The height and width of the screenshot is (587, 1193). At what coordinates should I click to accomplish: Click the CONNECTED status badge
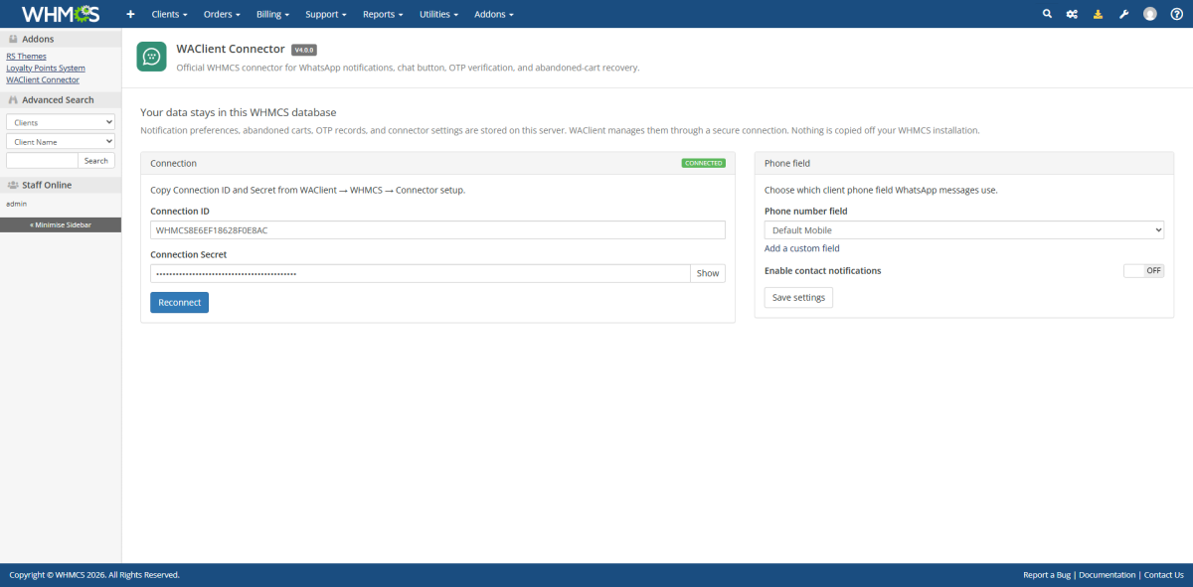point(703,163)
